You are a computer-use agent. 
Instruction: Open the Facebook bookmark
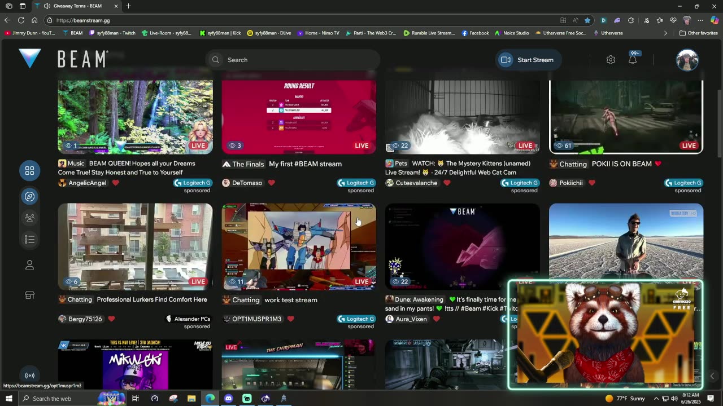click(476, 33)
